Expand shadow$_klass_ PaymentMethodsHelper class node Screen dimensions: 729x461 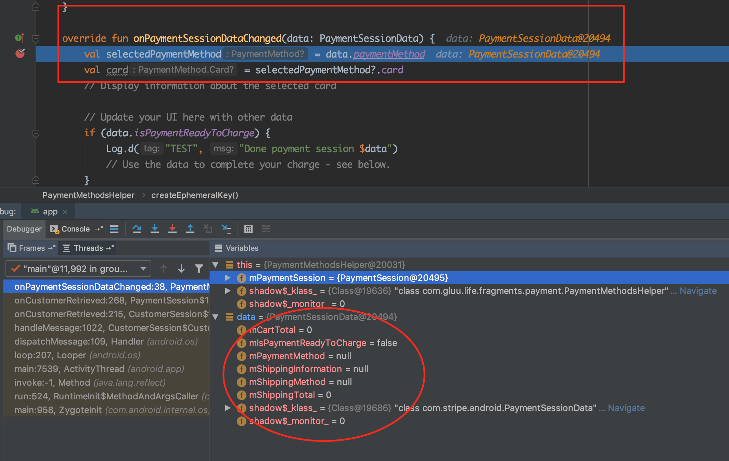click(x=228, y=291)
